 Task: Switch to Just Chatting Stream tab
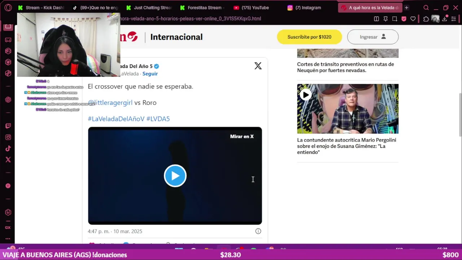tap(149, 8)
